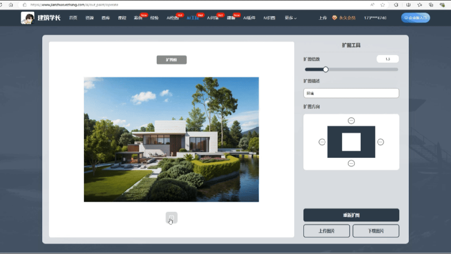The image size is (451, 254).
Task: Click the villa rendering image
Action: (x=171, y=139)
